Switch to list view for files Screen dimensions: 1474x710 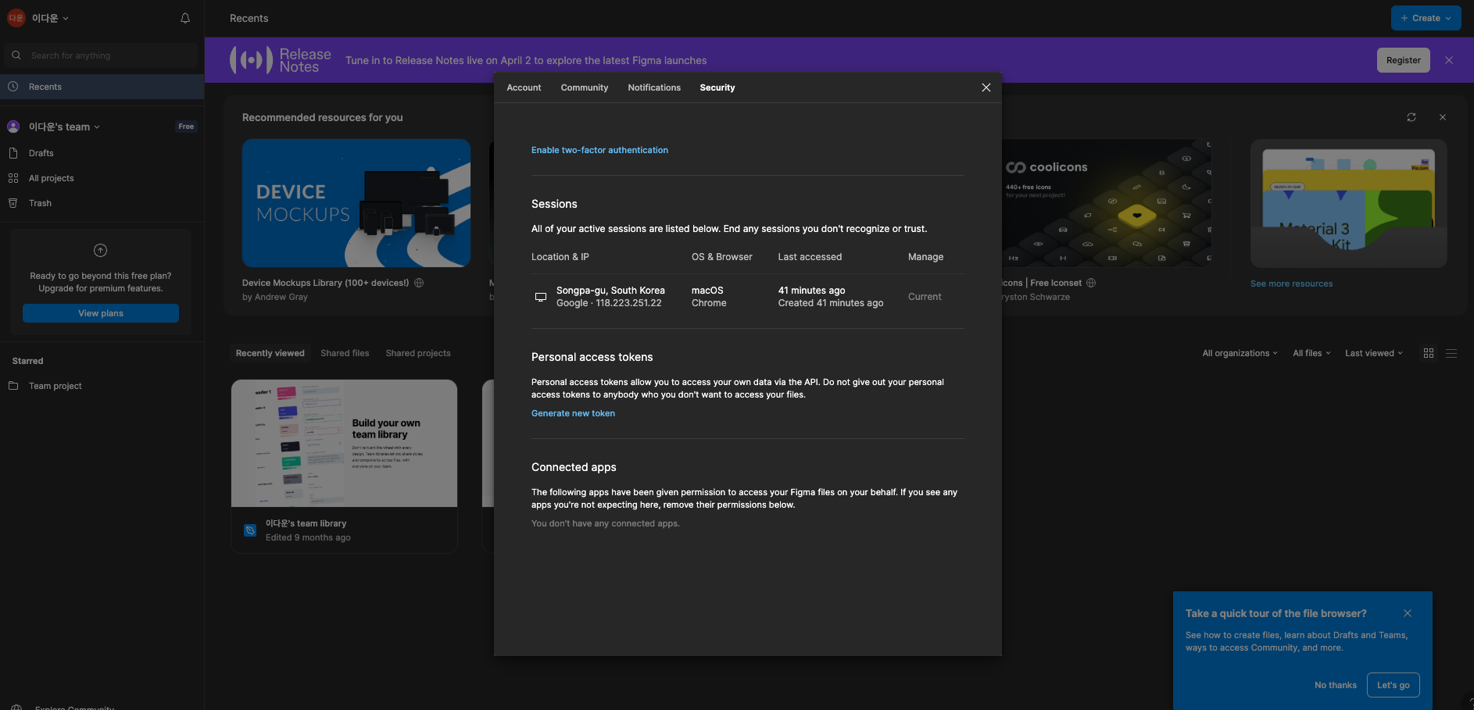(1451, 353)
